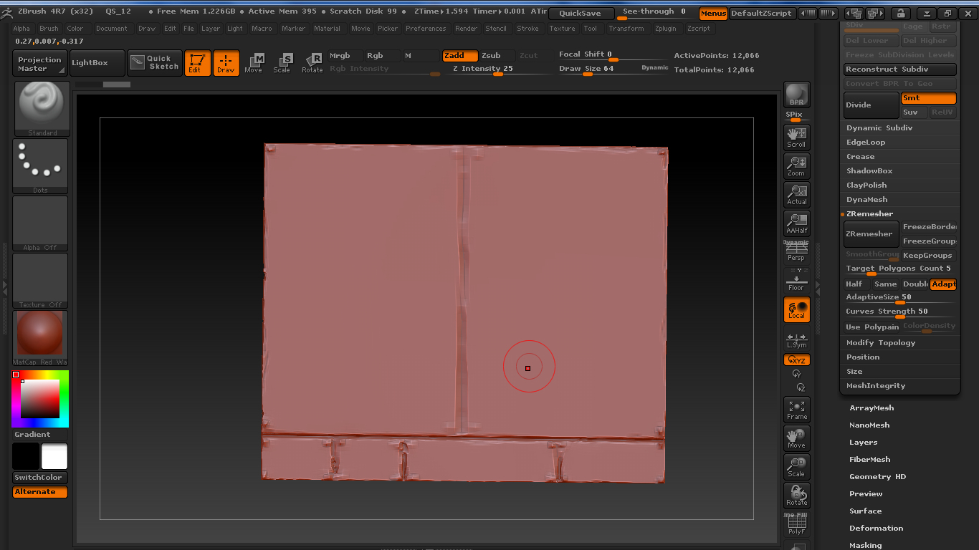Open the Quick Sketch tool
This screenshot has width=979, height=550.
pos(154,63)
